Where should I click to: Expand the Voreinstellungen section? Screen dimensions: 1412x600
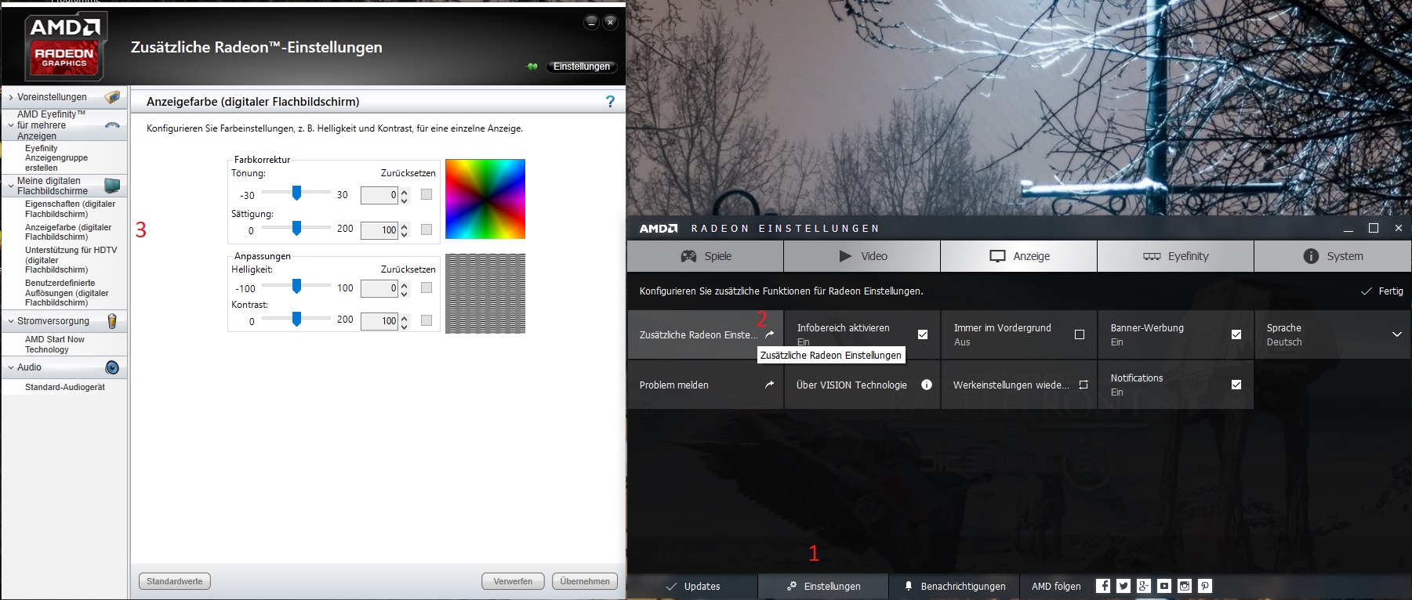click(x=11, y=97)
